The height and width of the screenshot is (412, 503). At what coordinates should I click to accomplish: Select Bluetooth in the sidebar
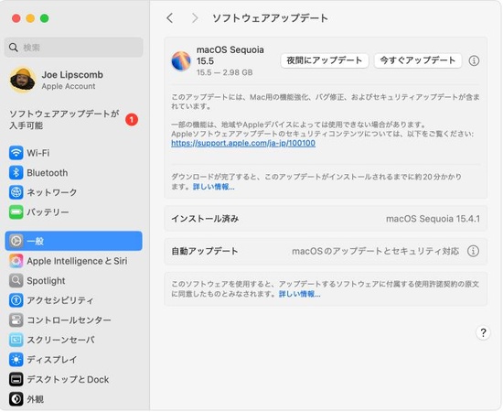(73, 173)
